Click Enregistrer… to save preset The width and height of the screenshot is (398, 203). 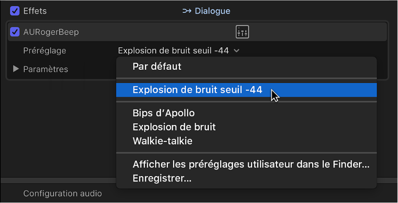click(x=162, y=179)
